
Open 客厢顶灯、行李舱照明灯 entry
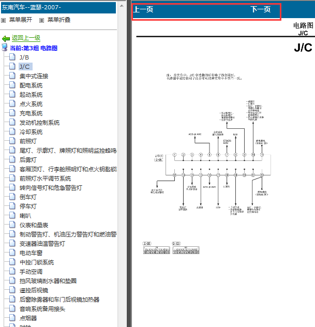68,169
